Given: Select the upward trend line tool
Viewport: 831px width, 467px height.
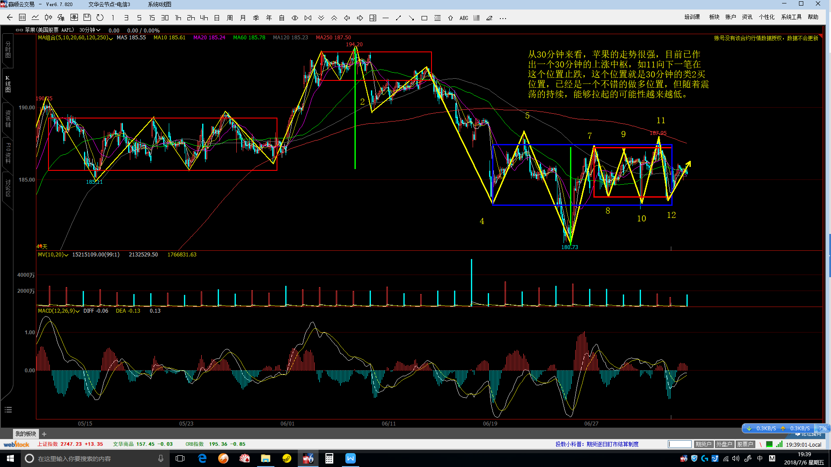Looking at the screenshot, I should (399, 18).
